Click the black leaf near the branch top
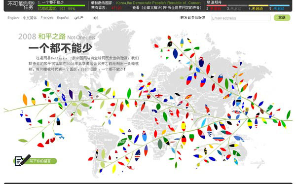 [x=170, y=44]
